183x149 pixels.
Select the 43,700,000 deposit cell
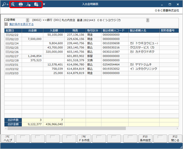[54, 48]
